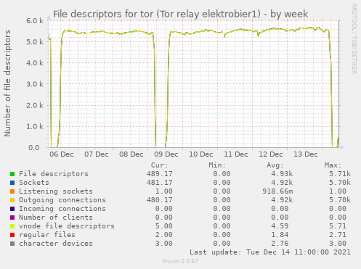Click the lime vnode file descriptors swatch
Image resolution: width=361 pixels, height=269 pixels.
(x=12, y=226)
